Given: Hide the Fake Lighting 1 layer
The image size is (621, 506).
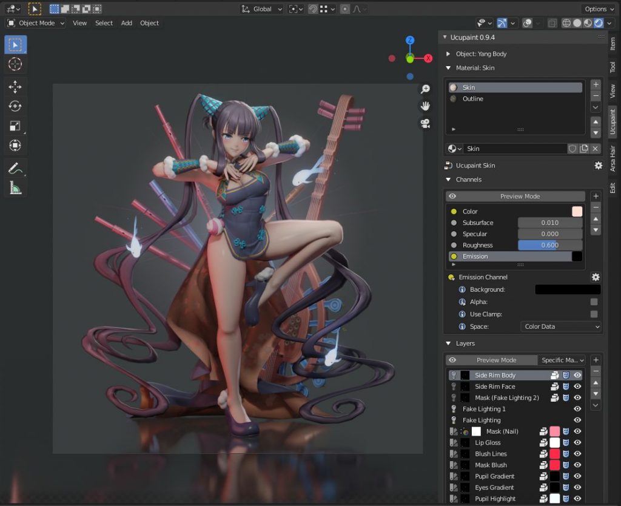Looking at the screenshot, I should tap(577, 409).
